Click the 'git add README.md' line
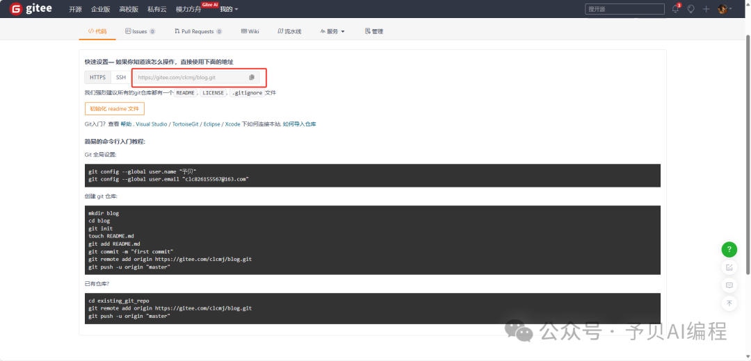 (x=115, y=244)
